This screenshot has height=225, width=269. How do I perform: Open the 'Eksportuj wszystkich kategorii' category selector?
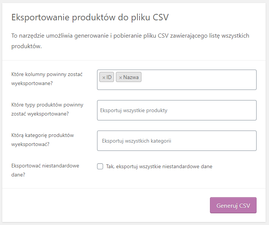[177, 141]
